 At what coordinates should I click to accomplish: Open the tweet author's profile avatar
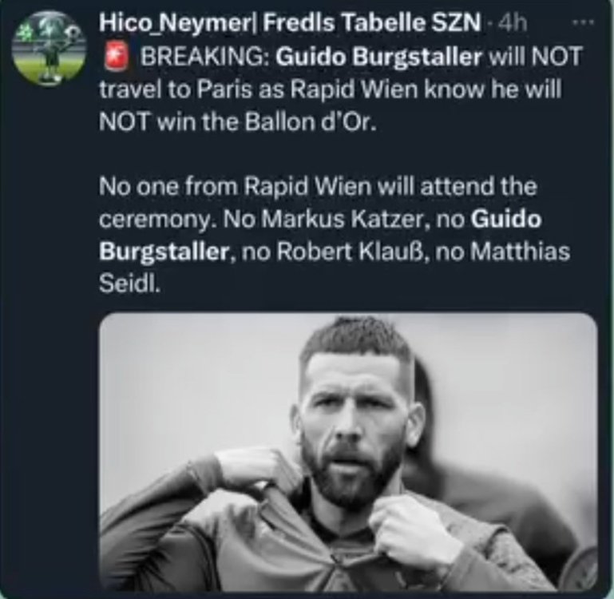[50, 46]
